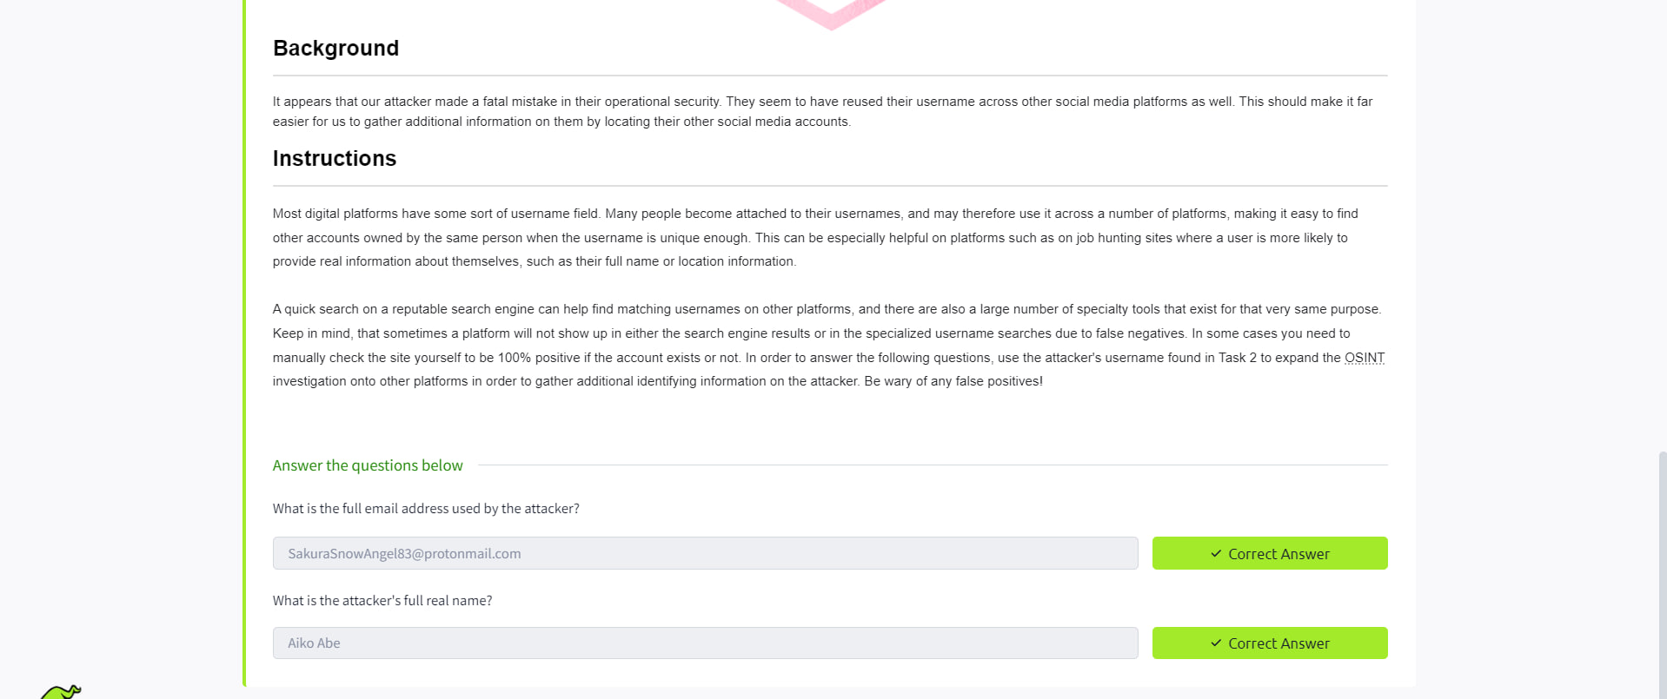Click the Instructions section heading

pyautogui.click(x=334, y=159)
